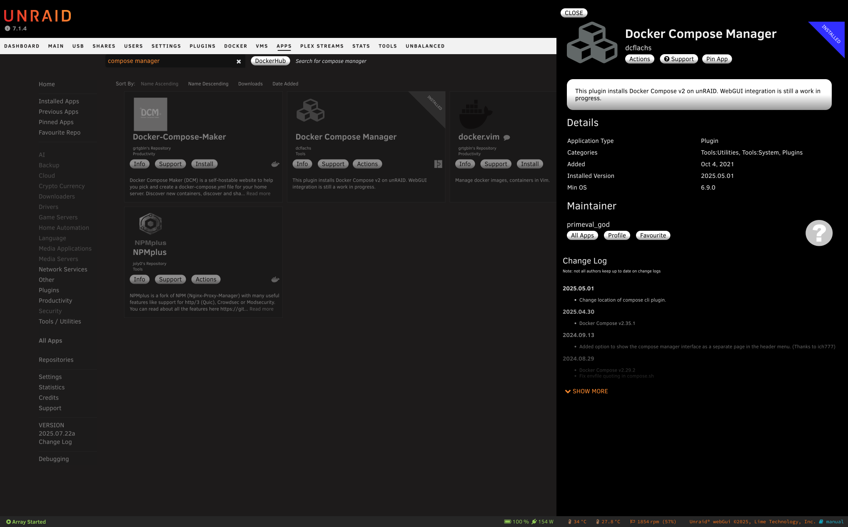The image size is (848, 527).
Task: Select the Network Services category
Action: click(63, 270)
